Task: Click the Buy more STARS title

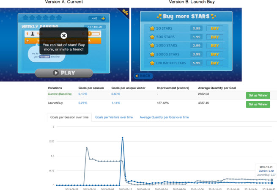Action: point(186,16)
